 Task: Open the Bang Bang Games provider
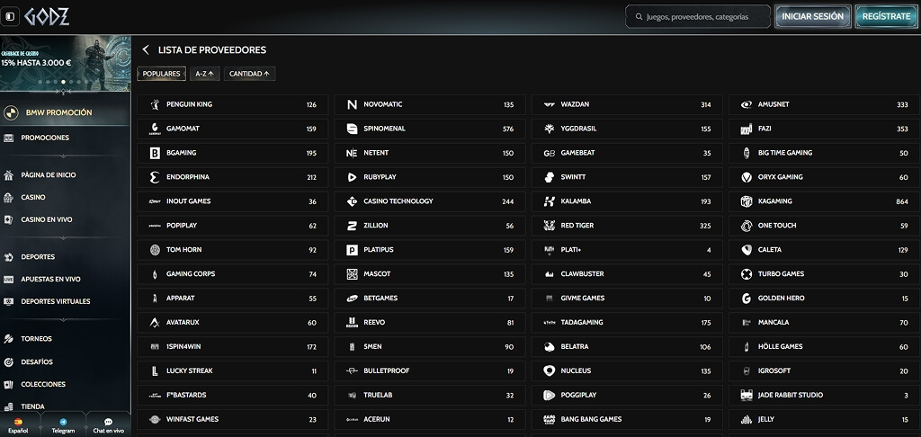627,419
